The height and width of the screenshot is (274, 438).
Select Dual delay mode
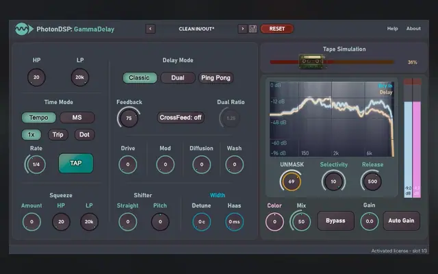point(178,77)
